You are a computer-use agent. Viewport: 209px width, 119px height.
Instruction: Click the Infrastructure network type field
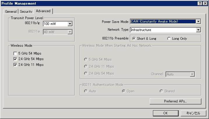pyautogui.click(x=163, y=30)
